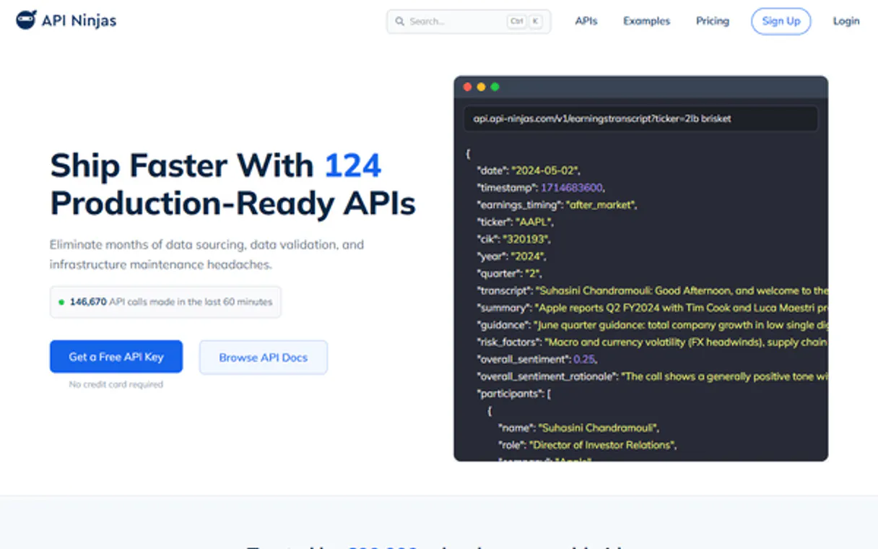Click the green live status dot
Viewport: 878px width, 549px height.
click(x=60, y=302)
